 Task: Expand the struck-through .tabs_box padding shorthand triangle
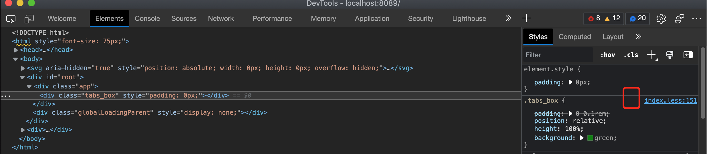tap(570, 114)
